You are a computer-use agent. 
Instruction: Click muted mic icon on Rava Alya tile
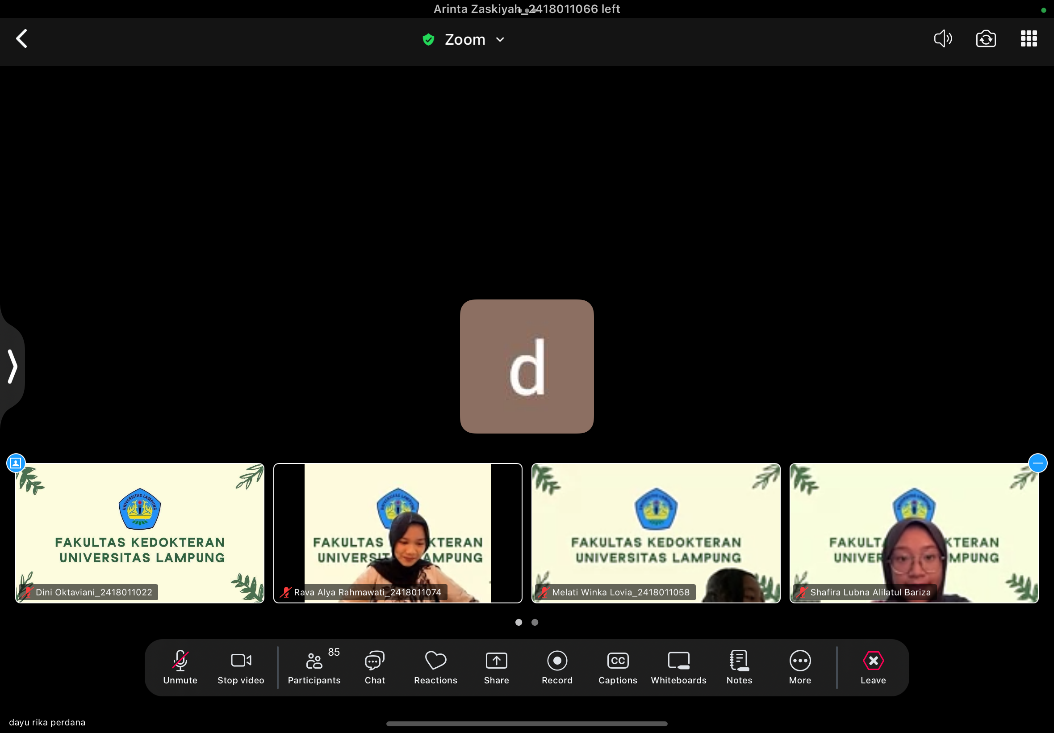(285, 592)
